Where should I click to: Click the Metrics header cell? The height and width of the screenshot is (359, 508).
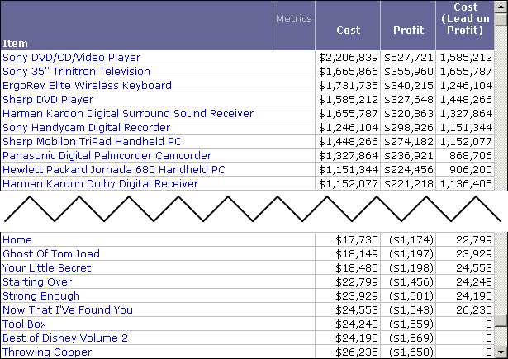293,19
